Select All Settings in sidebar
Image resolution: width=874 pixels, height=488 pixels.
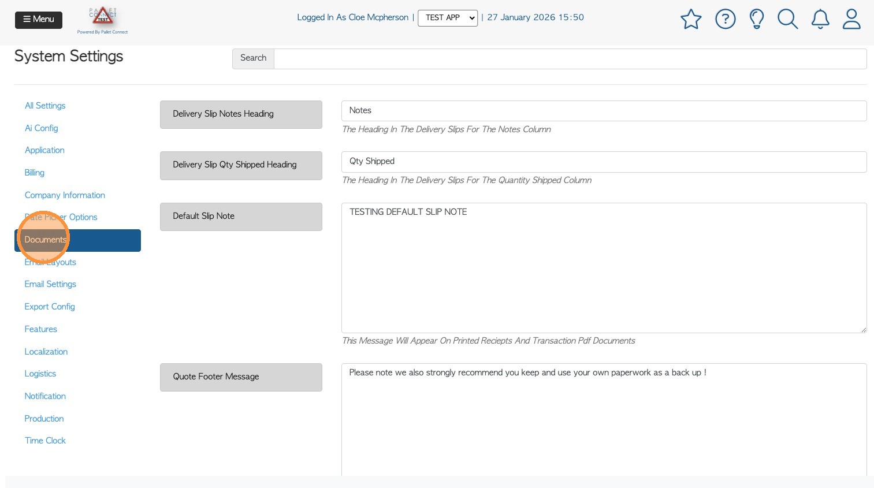click(45, 106)
